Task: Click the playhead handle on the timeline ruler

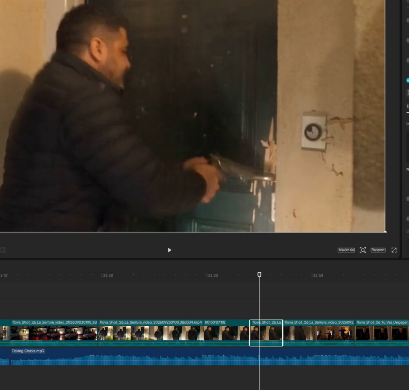Action: point(259,274)
